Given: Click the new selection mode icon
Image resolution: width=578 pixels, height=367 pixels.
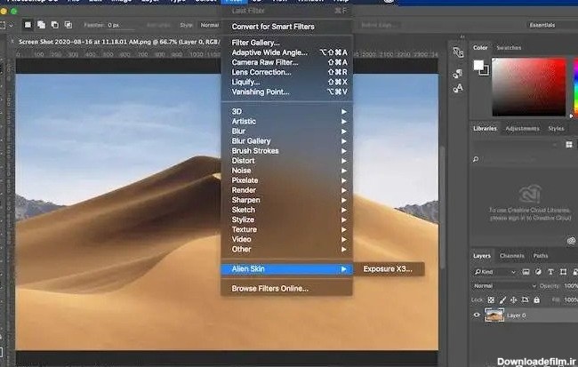Looking at the screenshot, I should pyautogui.click(x=28, y=25).
